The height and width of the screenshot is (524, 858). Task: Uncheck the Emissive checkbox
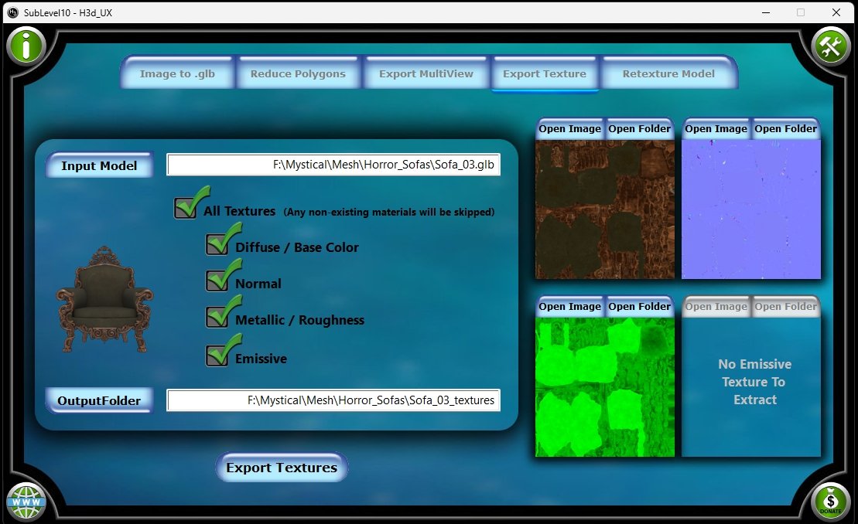point(217,356)
